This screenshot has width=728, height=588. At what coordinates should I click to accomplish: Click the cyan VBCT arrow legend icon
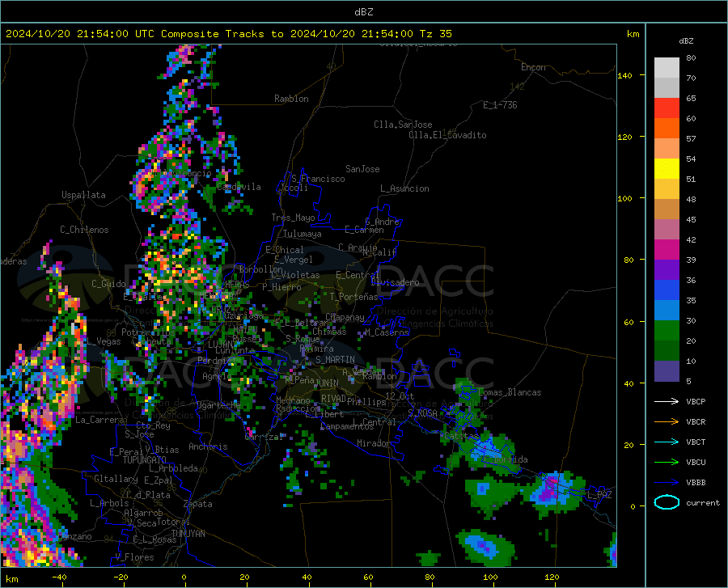point(667,442)
